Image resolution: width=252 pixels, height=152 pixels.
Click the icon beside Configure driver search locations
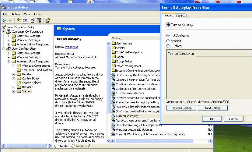point(113,84)
